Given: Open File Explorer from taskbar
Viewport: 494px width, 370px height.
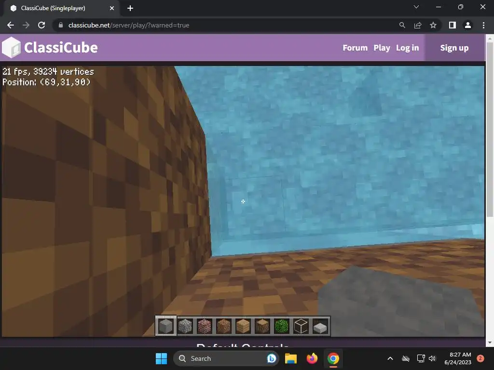Looking at the screenshot, I should (291, 358).
